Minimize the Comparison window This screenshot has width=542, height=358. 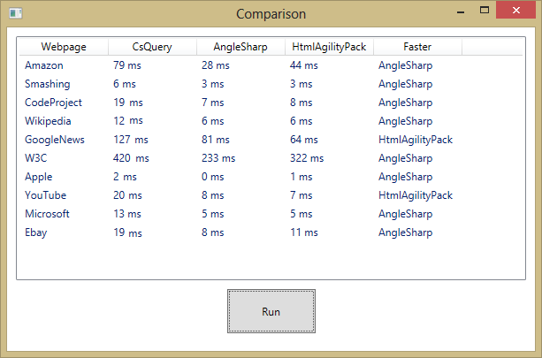pos(461,11)
